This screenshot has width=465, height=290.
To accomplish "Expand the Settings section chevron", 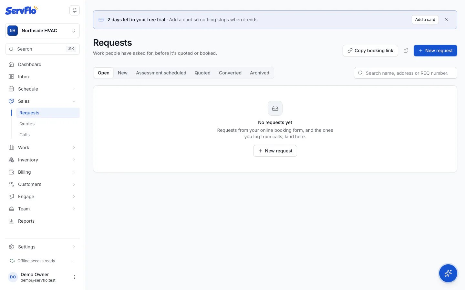I will pyautogui.click(x=74, y=247).
